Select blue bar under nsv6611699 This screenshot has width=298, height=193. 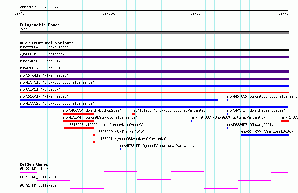265,135
